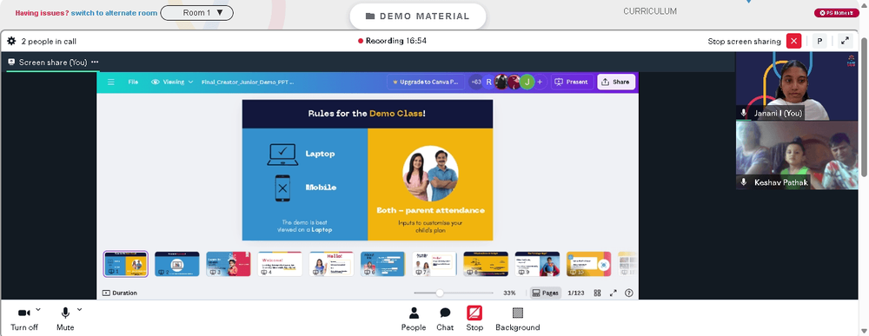Select slide thumbnail 2
The width and height of the screenshot is (869, 336).
(176, 264)
